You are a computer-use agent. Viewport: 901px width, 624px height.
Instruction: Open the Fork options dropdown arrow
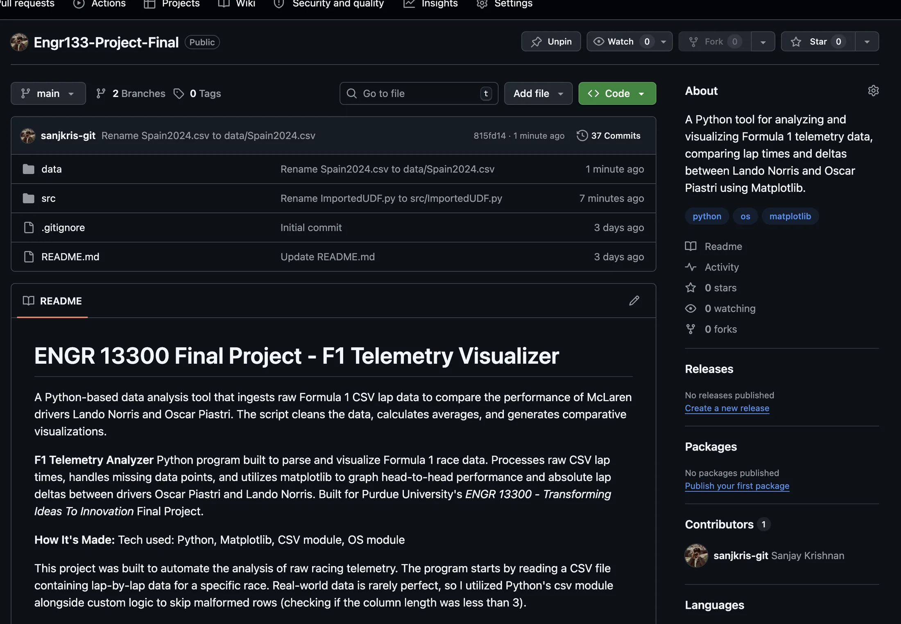tap(763, 42)
